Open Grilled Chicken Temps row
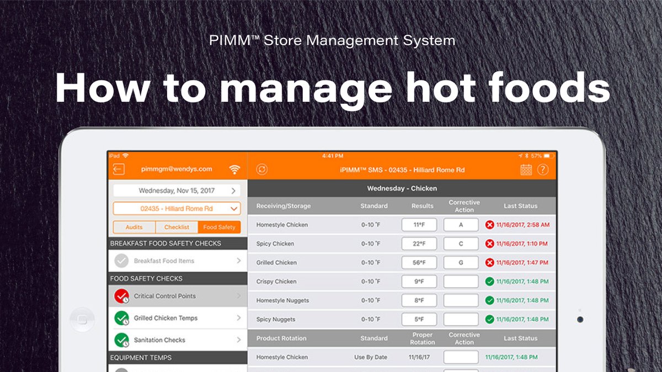Image resolution: width=662 pixels, height=372 pixels. tap(178, 318)
